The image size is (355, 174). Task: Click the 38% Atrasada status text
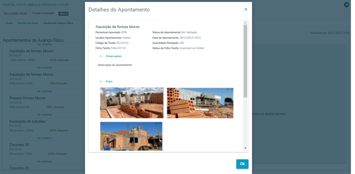tap(58, 83)
